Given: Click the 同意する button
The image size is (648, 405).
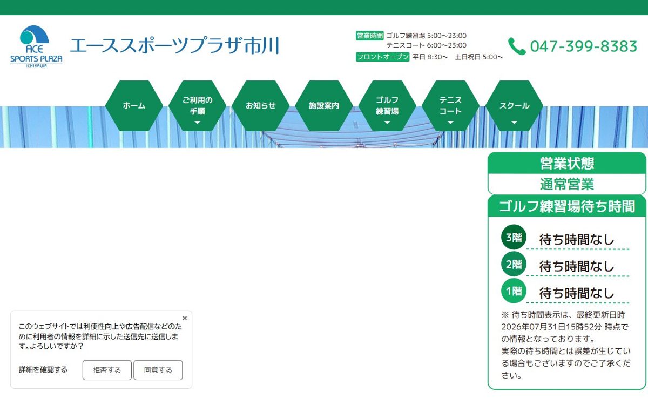Looking at the screenshot, I should (158, 370).
